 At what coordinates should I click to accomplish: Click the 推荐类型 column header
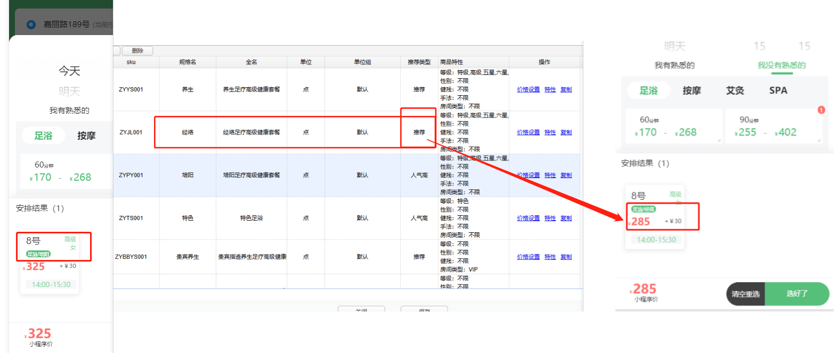coord(419,62)
